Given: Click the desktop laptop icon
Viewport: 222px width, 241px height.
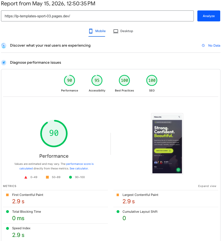Looking at the screenshot, I should [116, 31].
